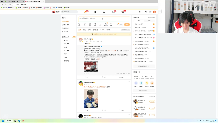Click the compose toolbar icon with orange badge

(106, 24)
